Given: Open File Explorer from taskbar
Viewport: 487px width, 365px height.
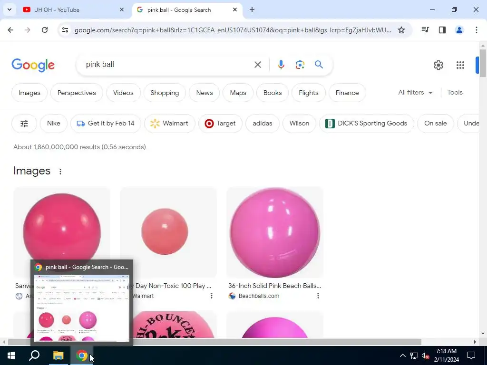Looking at the screenshot, I should tap(58, 355).
